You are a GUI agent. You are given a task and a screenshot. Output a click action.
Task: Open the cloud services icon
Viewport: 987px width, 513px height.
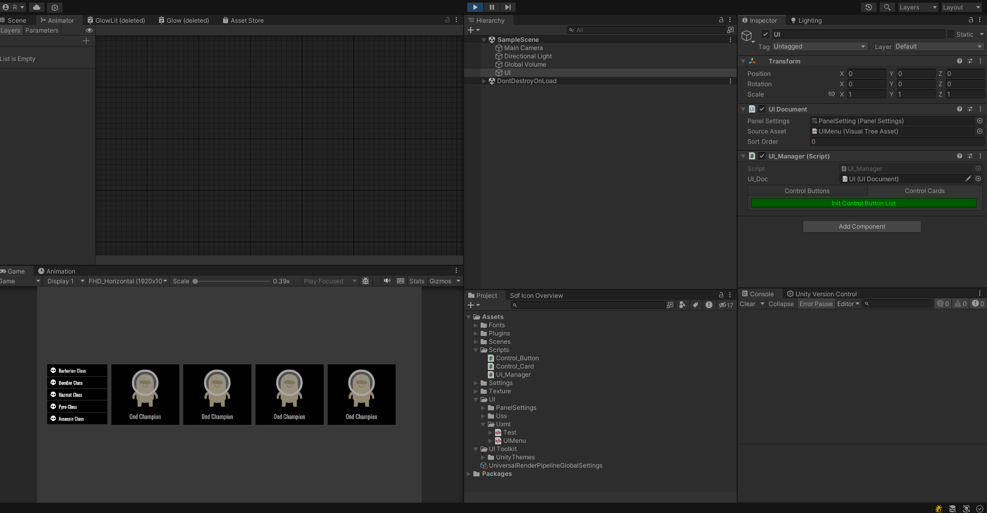click(37, 7)
